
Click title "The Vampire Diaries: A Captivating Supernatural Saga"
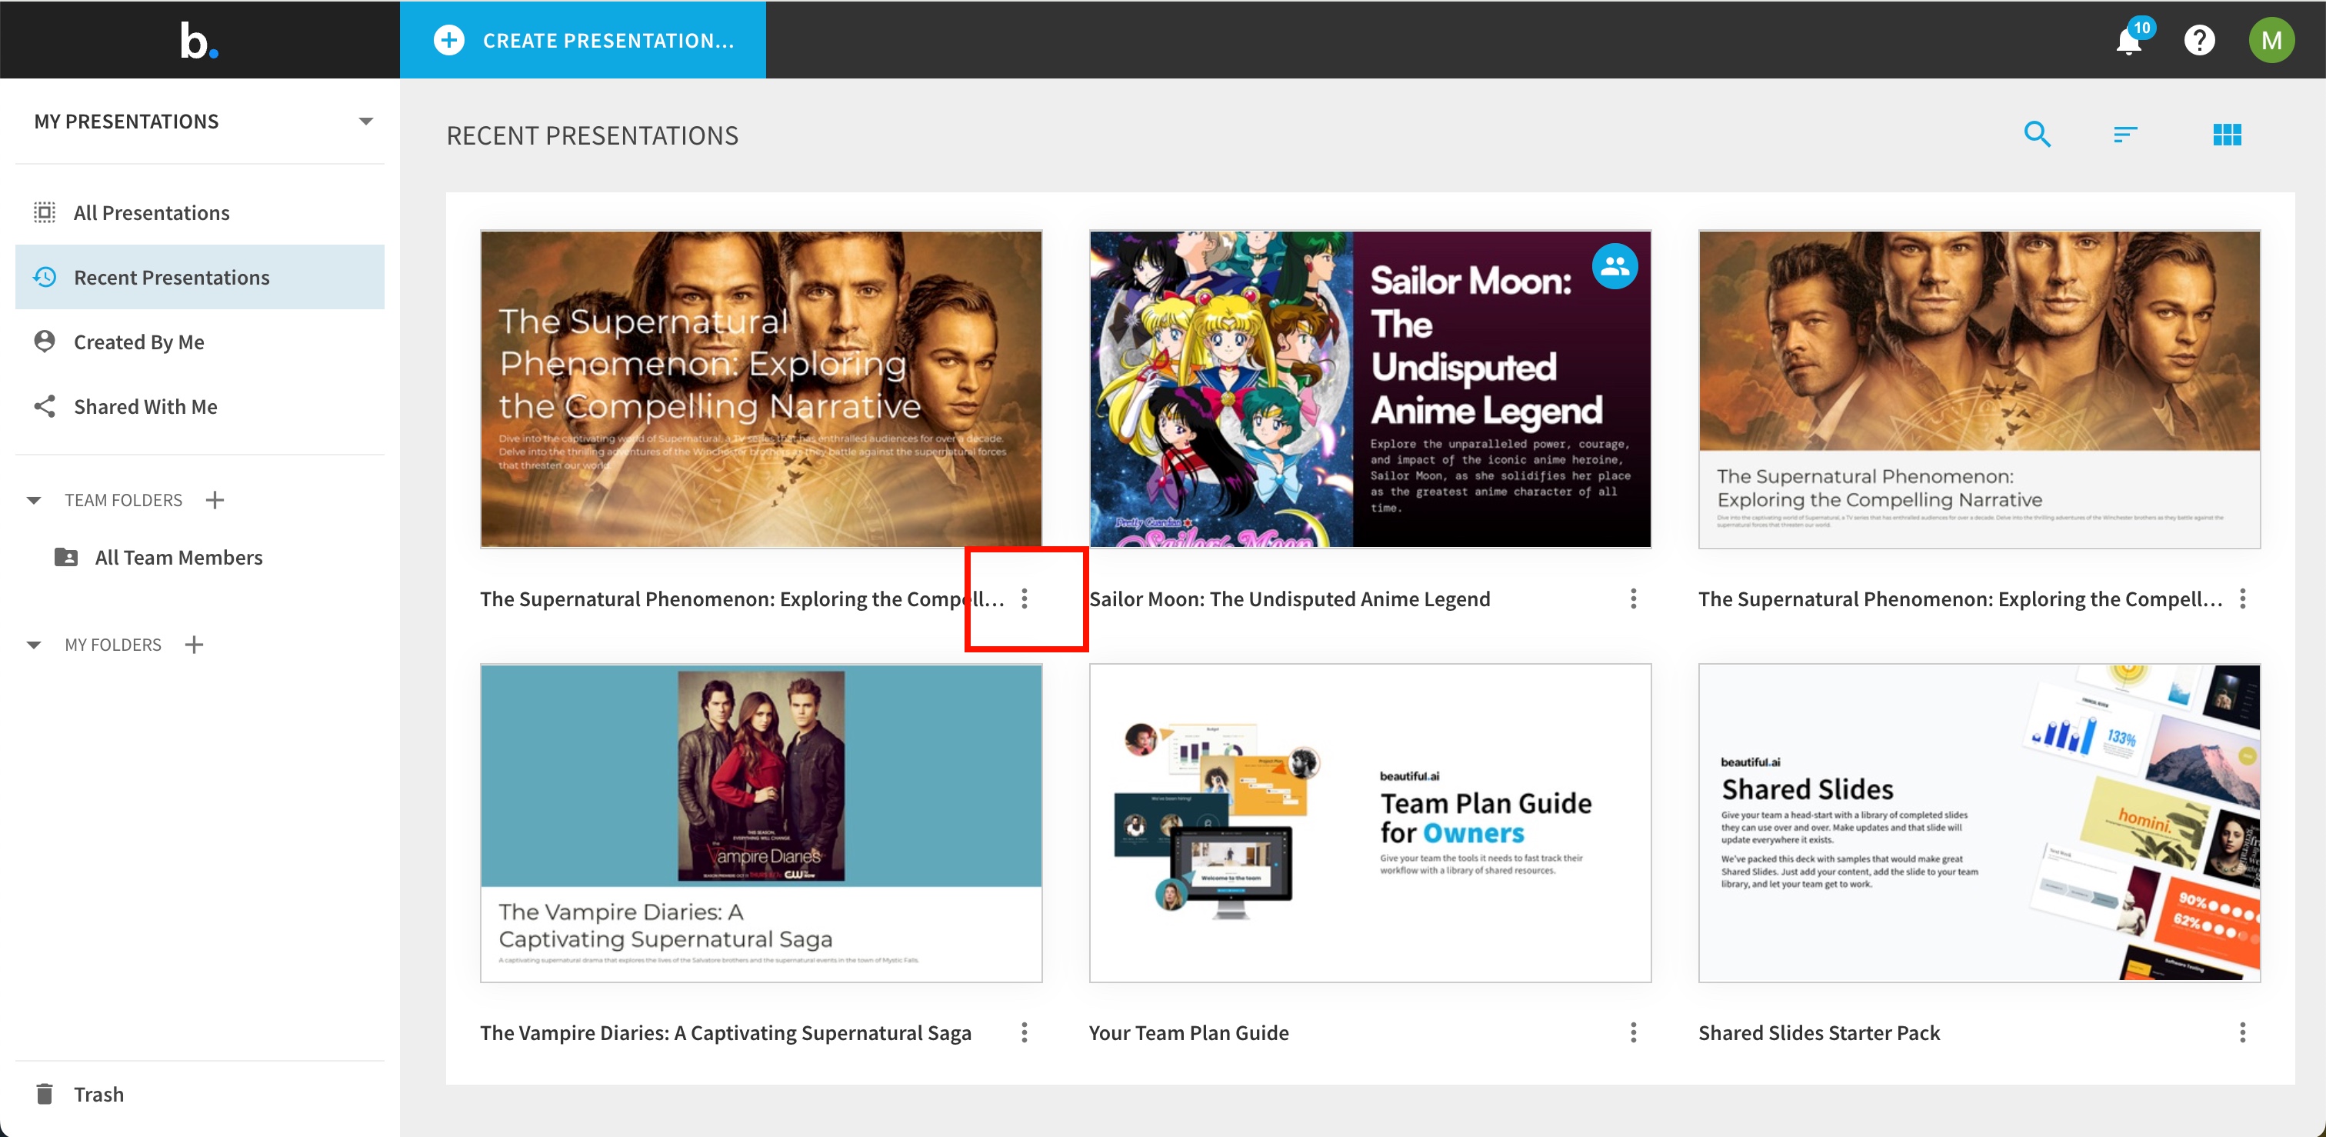tap(725, 1033)
